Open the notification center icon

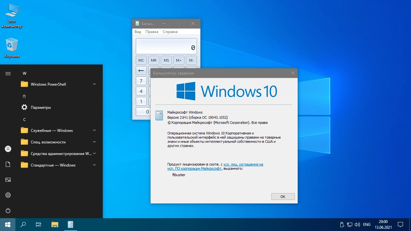click(400, 224)
